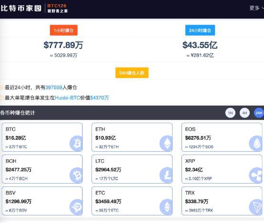Click the Bitcoin Cash icon in BCH card
The height and width of the screenshot is (223, 264).
(76, 175)
